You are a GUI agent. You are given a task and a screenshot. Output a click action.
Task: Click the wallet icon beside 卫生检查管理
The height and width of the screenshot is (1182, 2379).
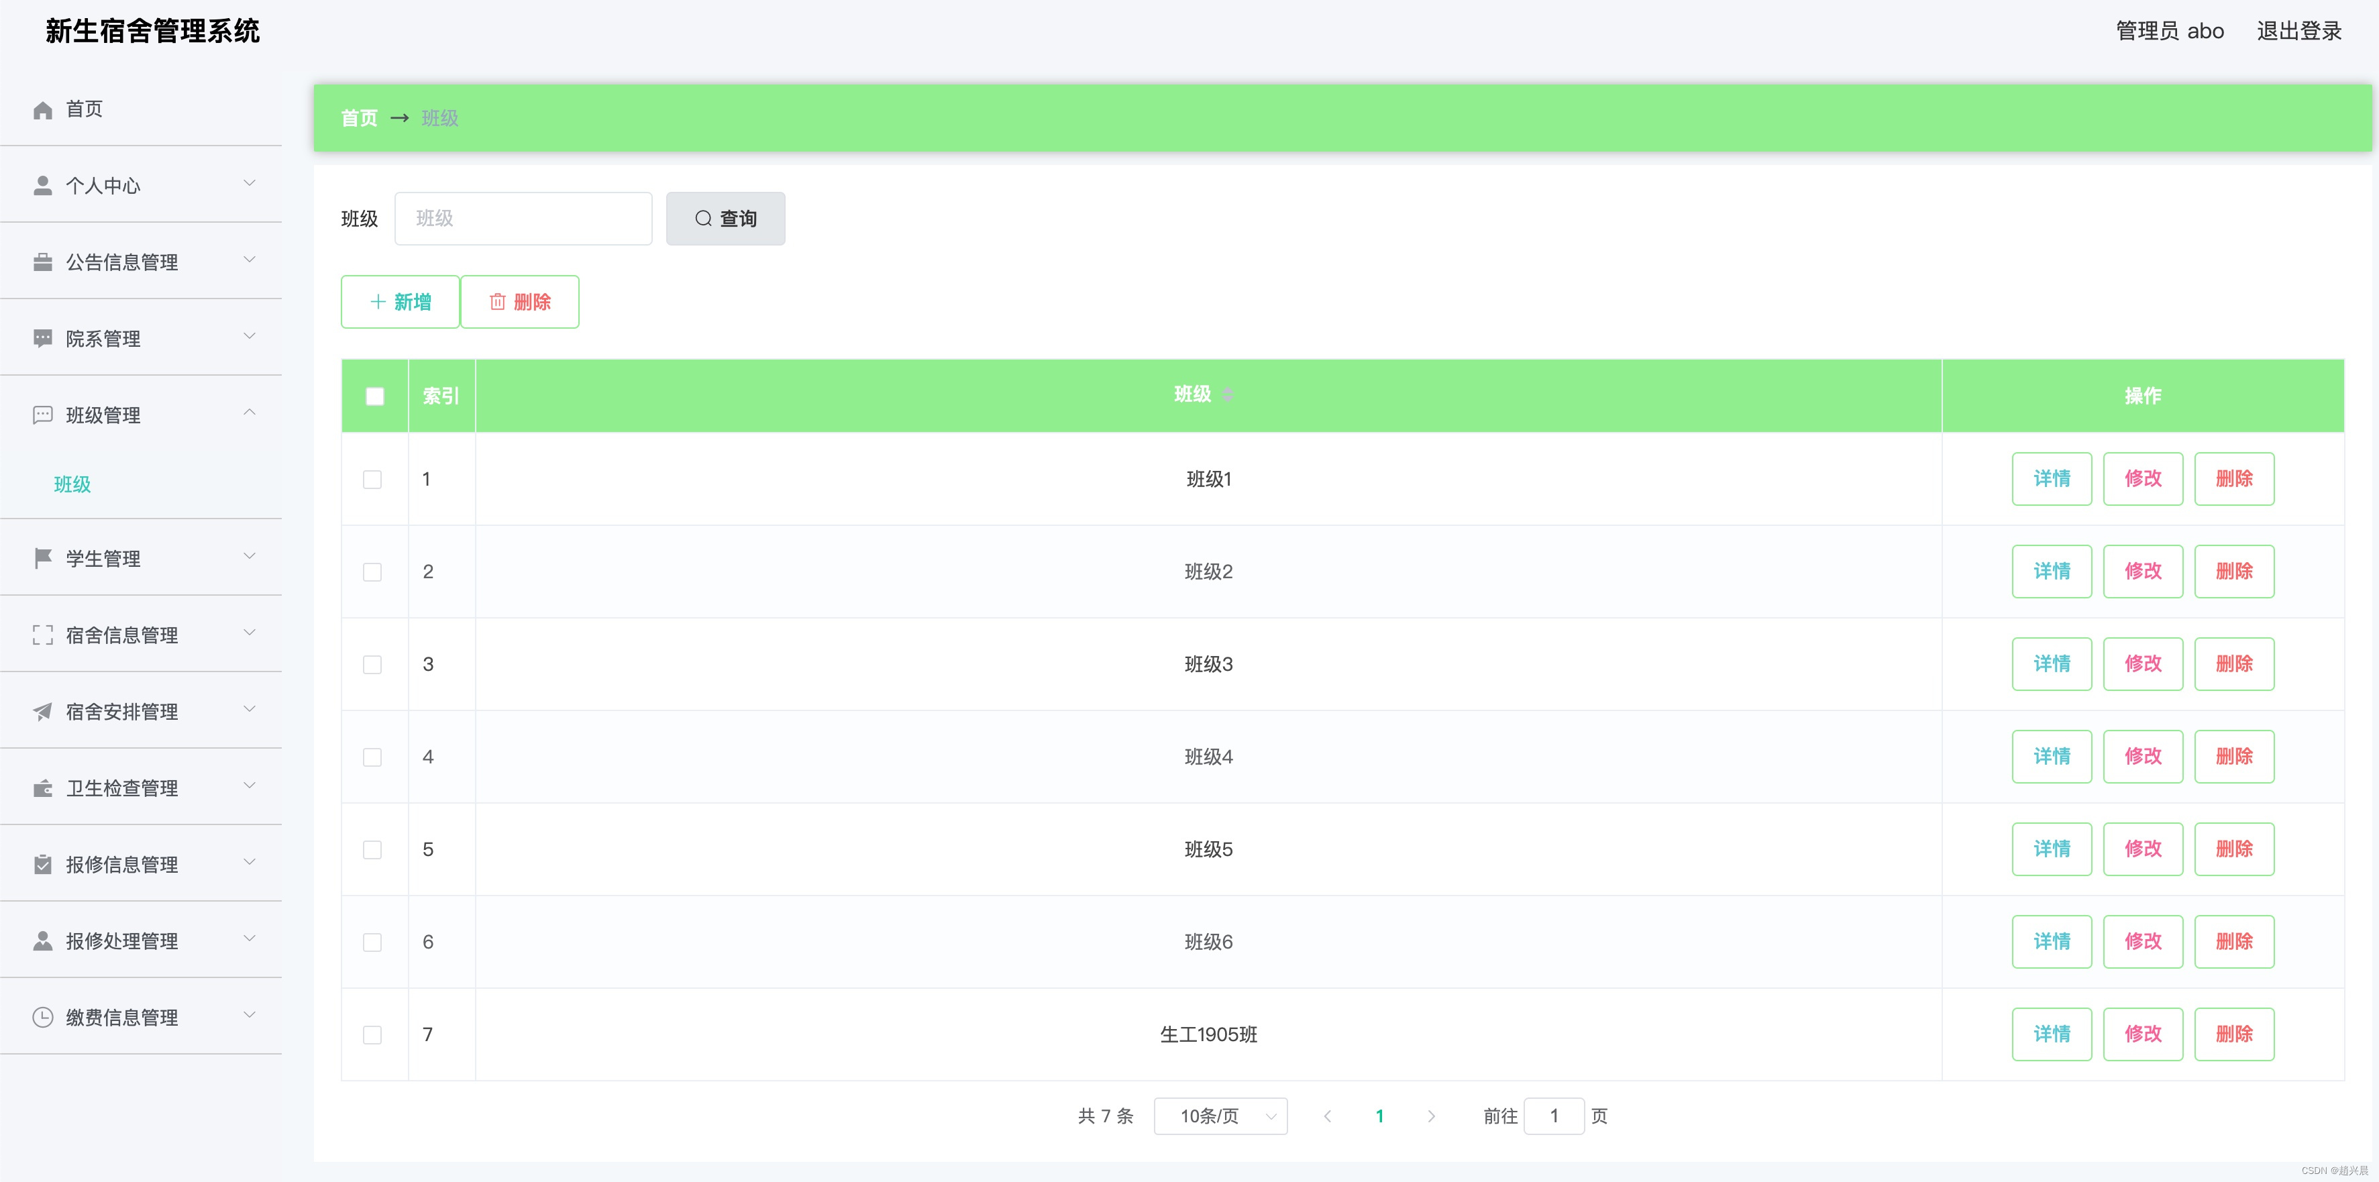(42, 789)
